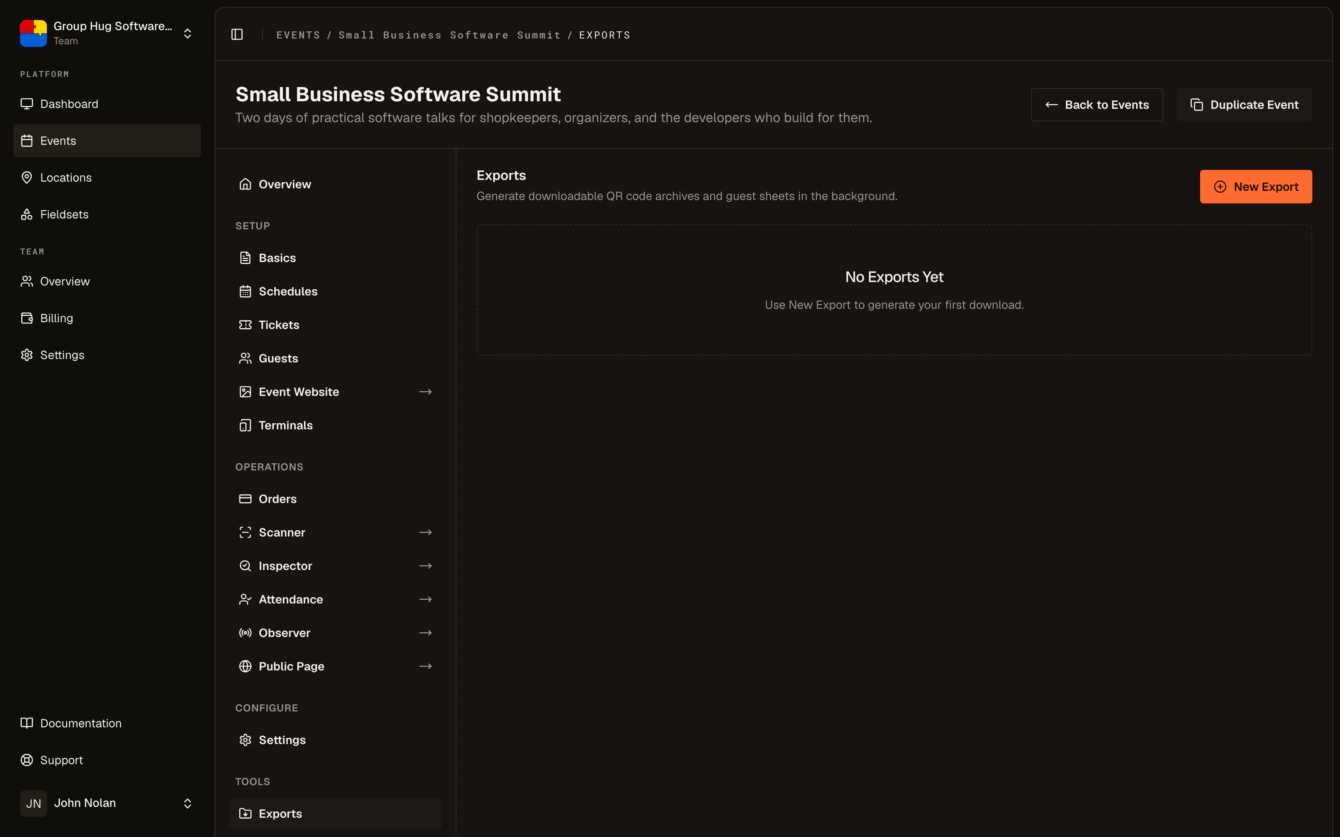Click the Group Hug Software logo
Image resolution: width=1340 pixels, height=837 pixels.
point(33,33)
